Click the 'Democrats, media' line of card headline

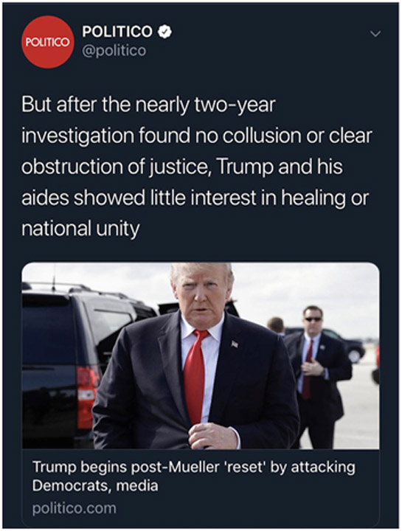[95, 486]
